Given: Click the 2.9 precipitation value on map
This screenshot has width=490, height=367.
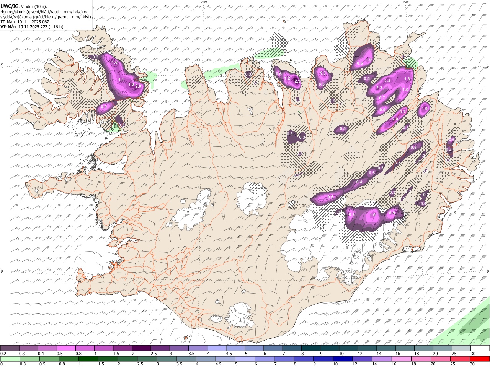Looking at the screenshot, I should [x=297, y=81].
